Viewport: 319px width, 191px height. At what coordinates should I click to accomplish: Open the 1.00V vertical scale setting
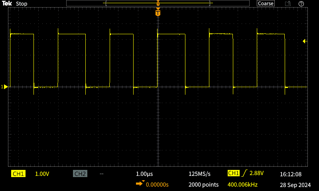point(42,174)
